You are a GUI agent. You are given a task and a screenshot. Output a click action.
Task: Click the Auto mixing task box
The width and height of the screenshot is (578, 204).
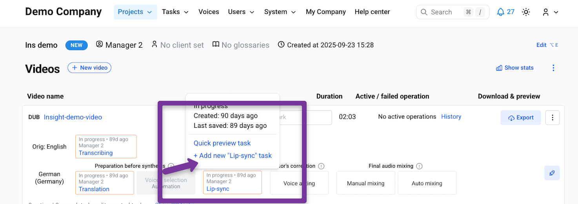427,183
